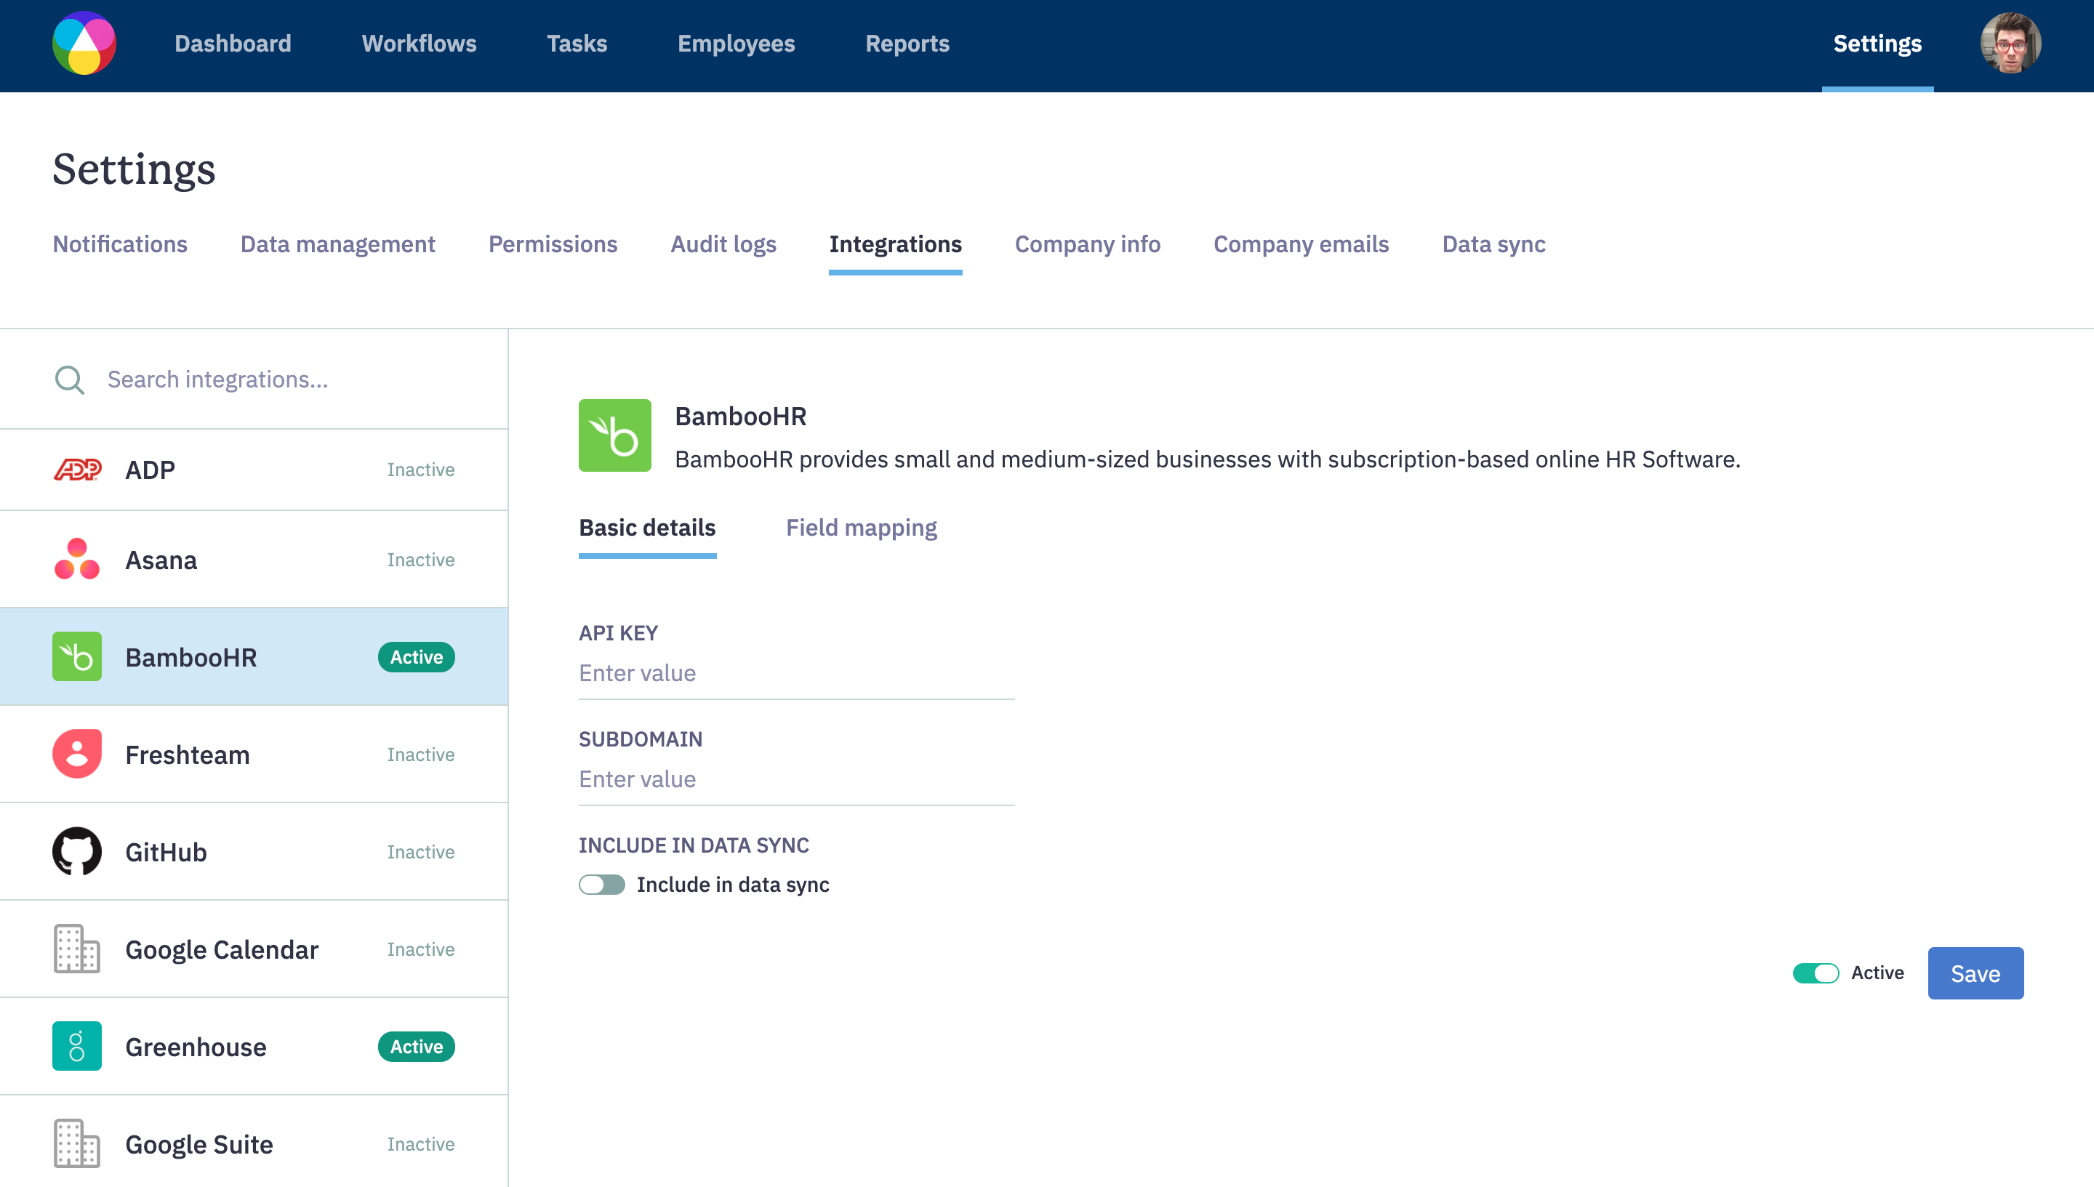Switch to the Notifications tab
Image resolution: width=2094 pixels, height=1187 pixels.
click(120, 244)
